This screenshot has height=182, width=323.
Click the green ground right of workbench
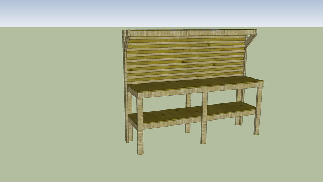coord(291,107)
